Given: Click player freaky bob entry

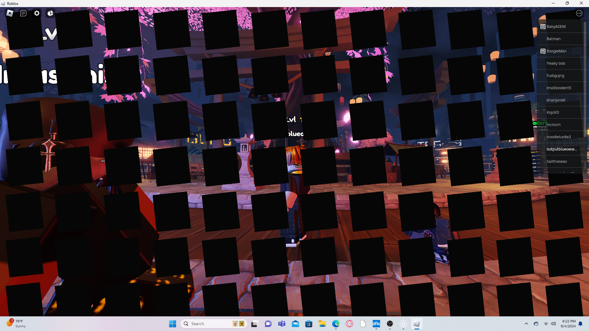Looking at the screenshot, I should point(556,63).
